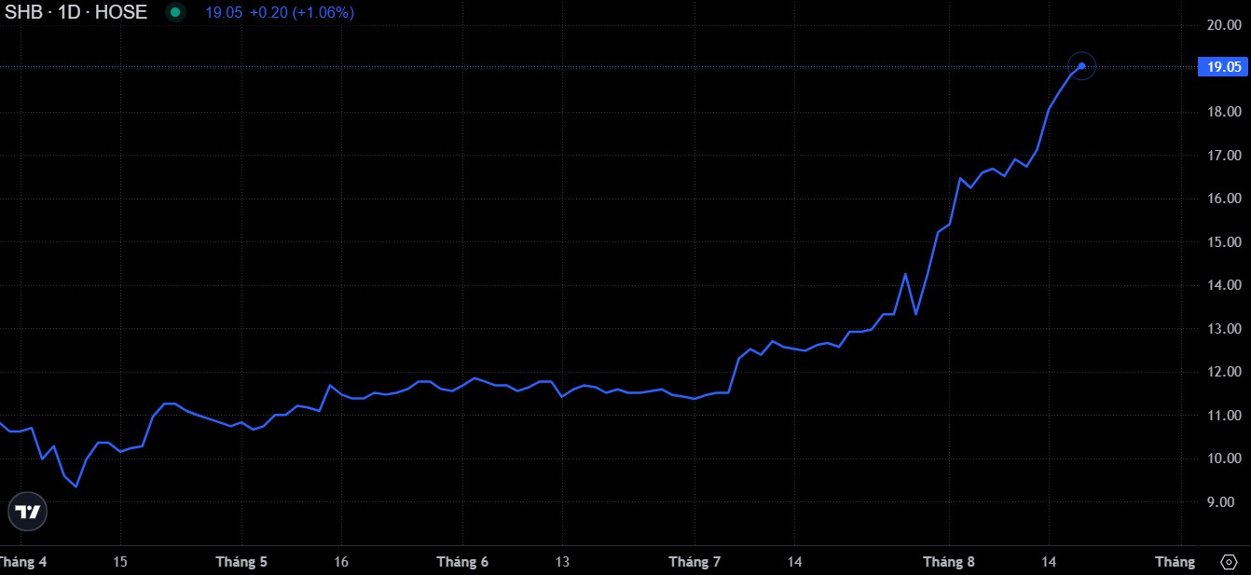This screenshot has width=1251, height=575.
Task: Click the highlighted 19.05 price label
Action: pos(1223,67)
